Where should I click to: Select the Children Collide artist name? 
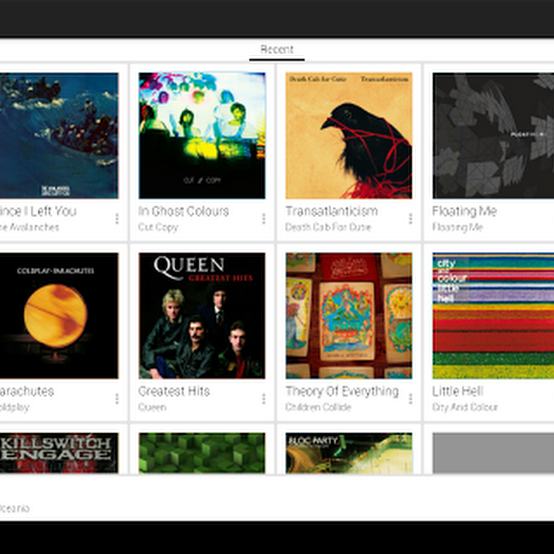point(318,407)
